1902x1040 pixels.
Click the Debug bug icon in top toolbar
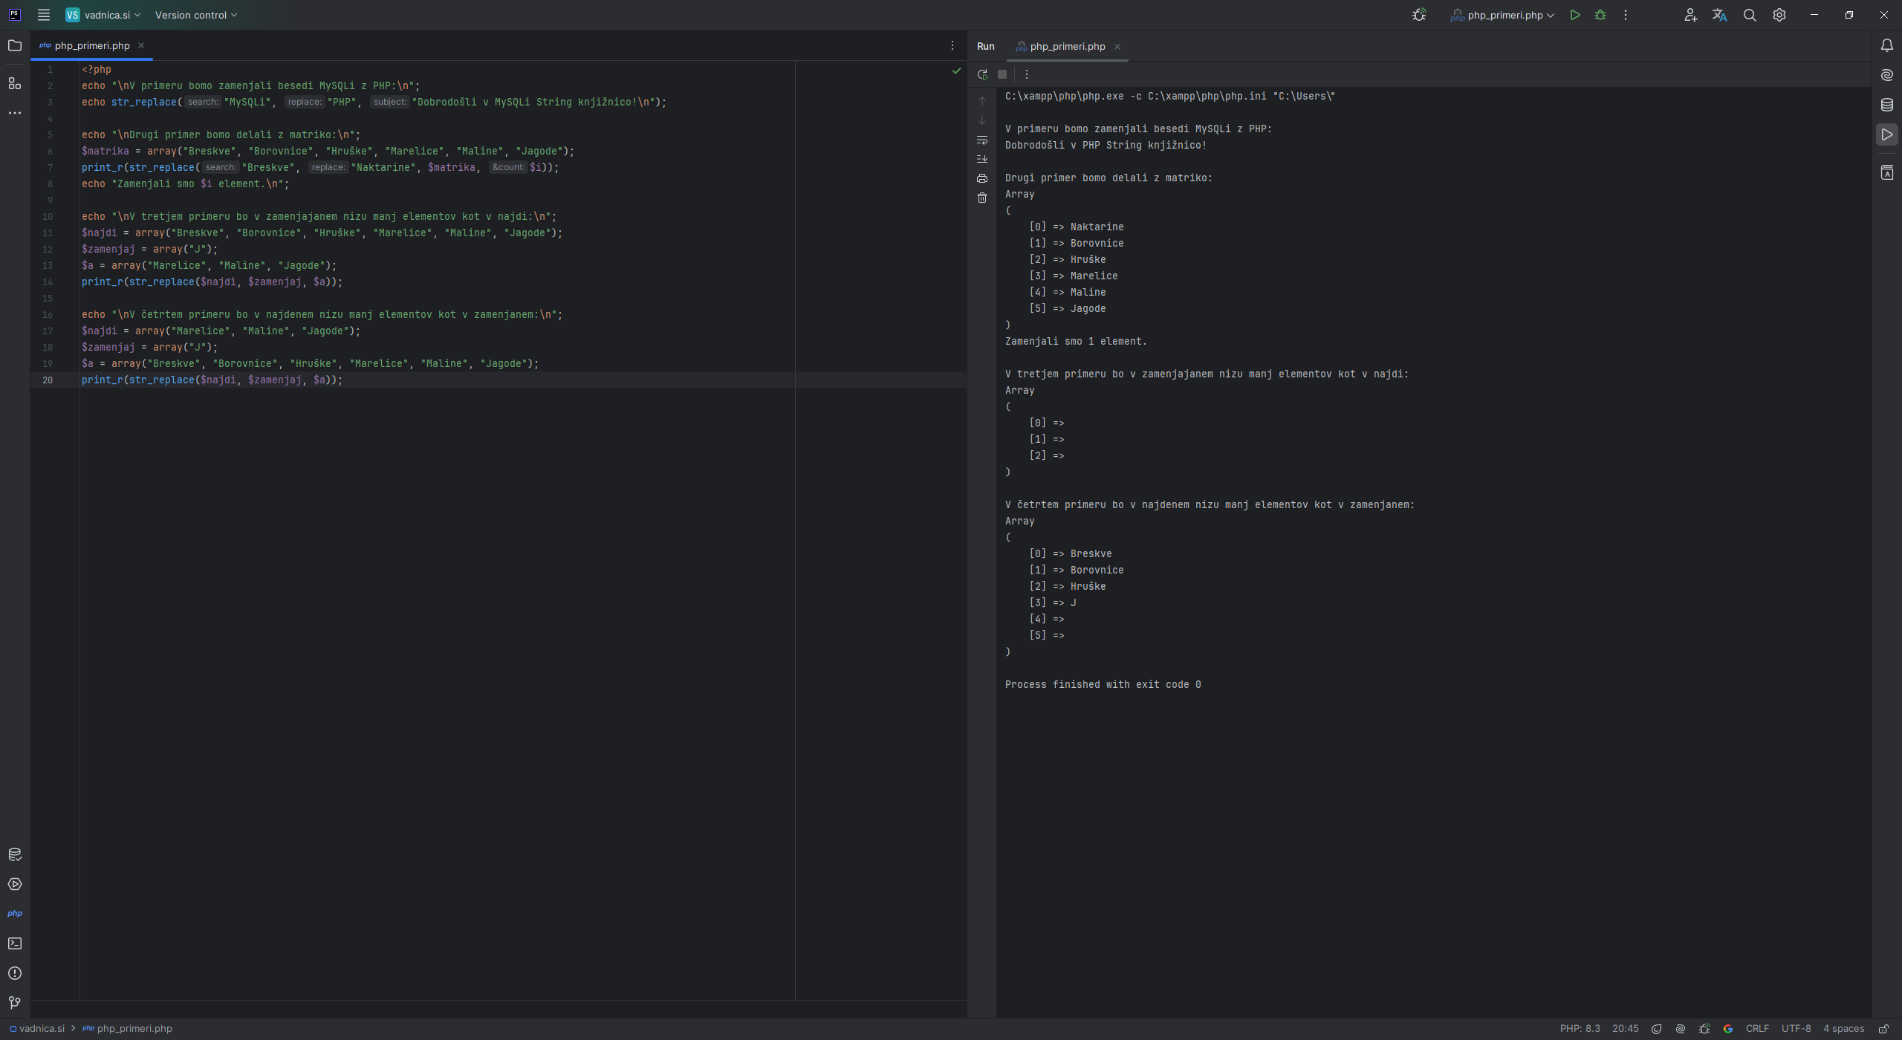1600,15
